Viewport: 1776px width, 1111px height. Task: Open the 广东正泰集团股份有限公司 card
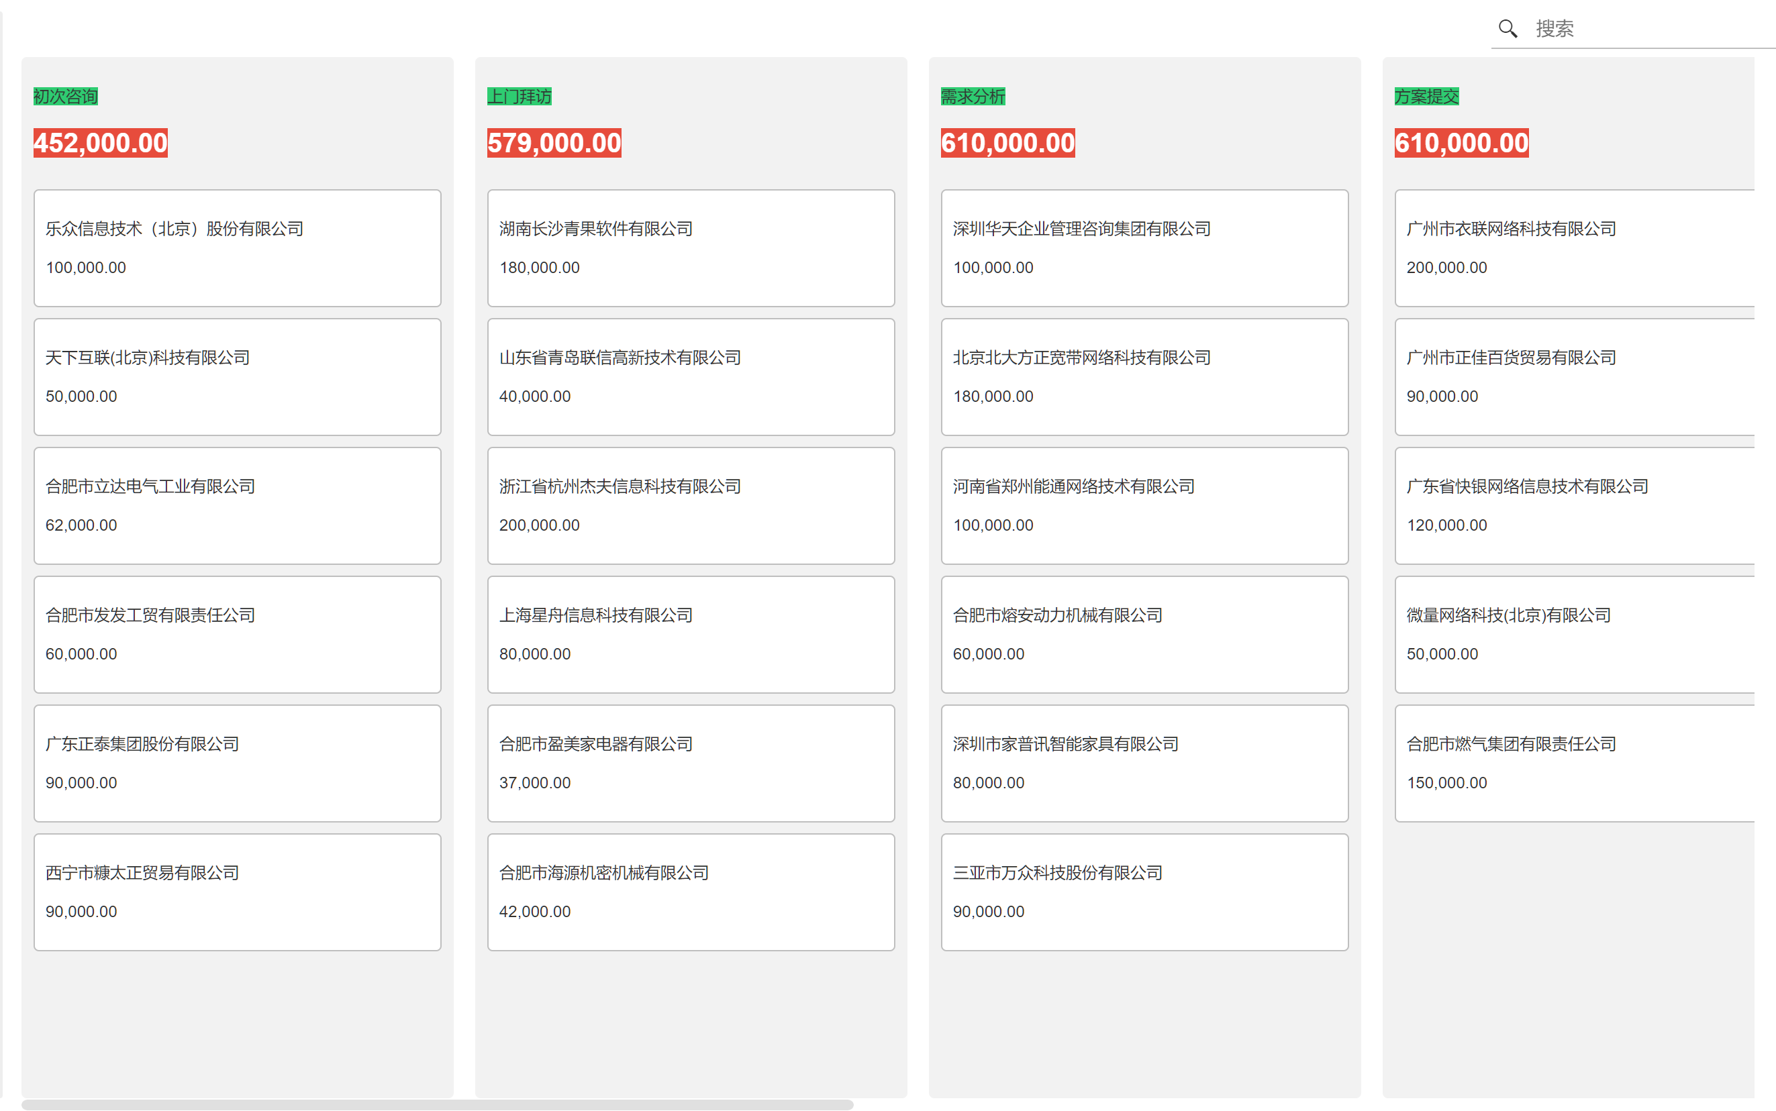tap(238, 763)
